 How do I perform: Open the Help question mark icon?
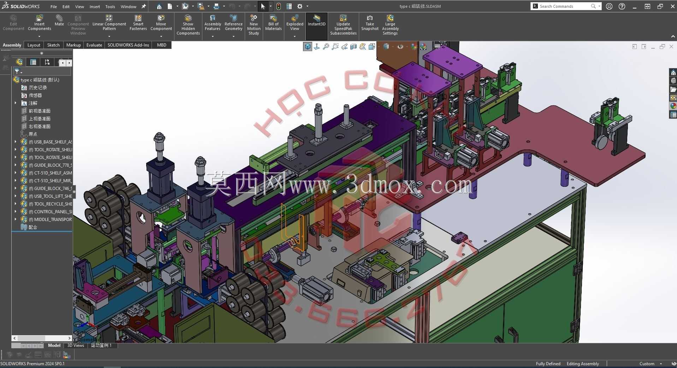(x=622, y=6)
